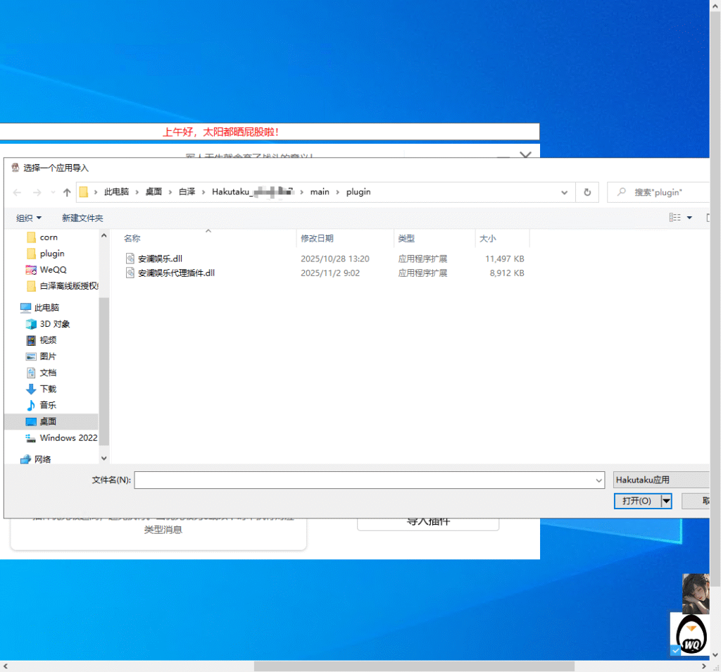Image resolution: width=721 pixels, height=672 pixels.
Task: Select the 安澜娱乐.dll file
Action: [161, 259]
